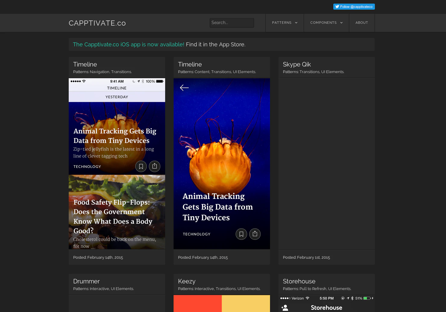Click share icon in the Navigation Timeline preview
This screenshot has width=446, height=312.
click(x=155, y=166)
